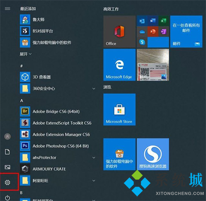
Task: Open Adobe Bridge CS6 icon
Action: 25,111
